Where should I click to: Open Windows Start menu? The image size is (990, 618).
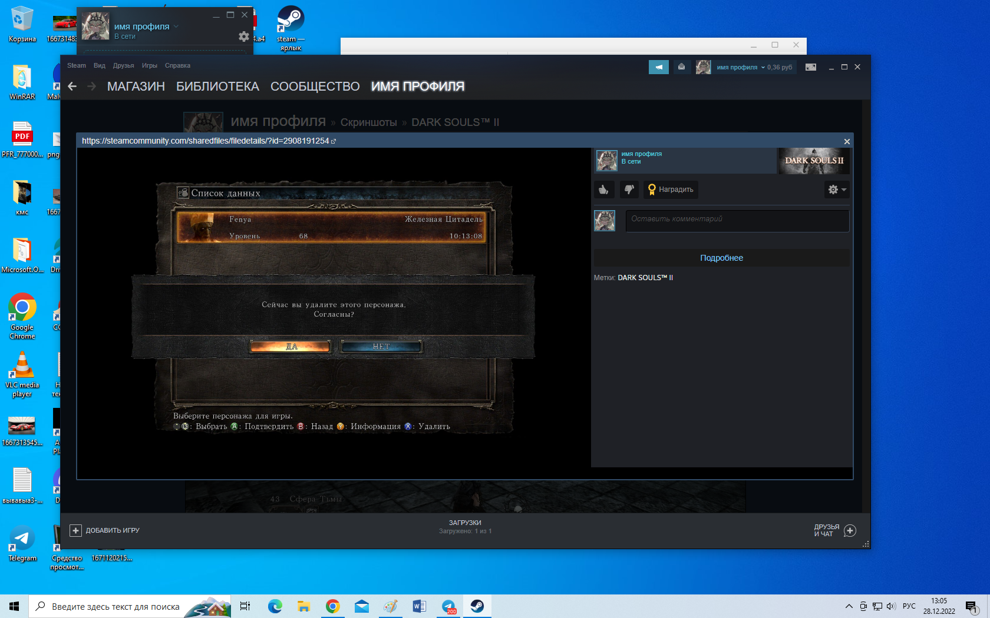14,606
